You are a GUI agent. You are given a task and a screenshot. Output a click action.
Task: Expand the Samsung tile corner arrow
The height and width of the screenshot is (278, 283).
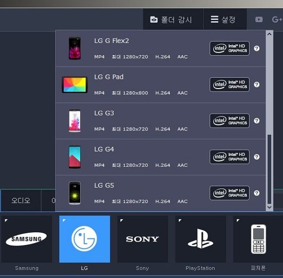pyautogui.click(x=6, y=221)
